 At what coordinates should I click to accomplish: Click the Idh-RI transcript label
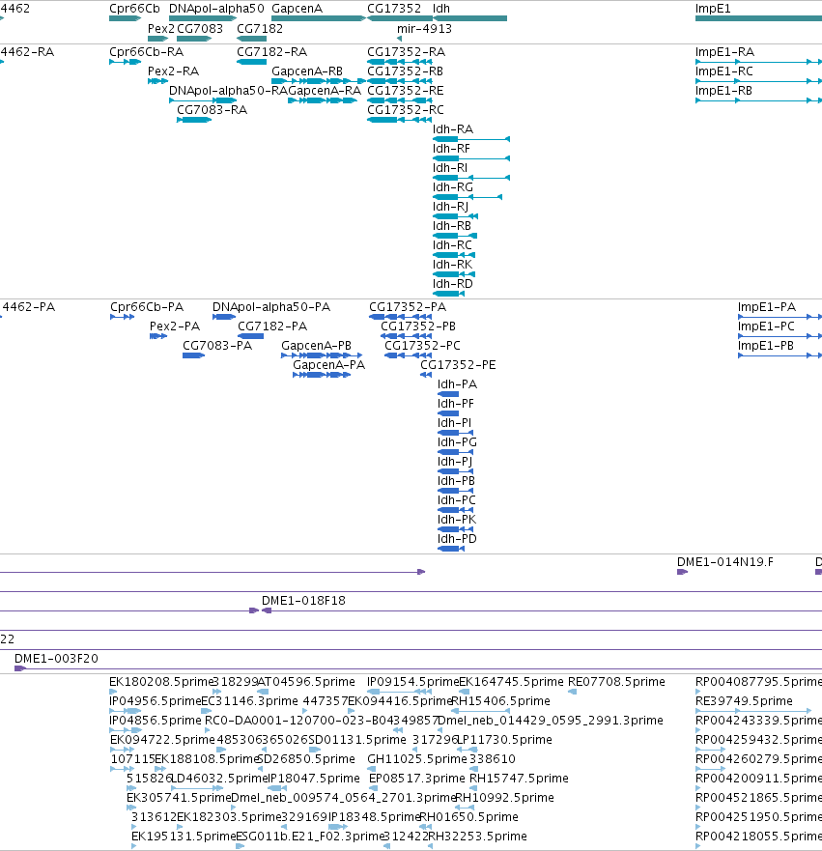point(450,168)
